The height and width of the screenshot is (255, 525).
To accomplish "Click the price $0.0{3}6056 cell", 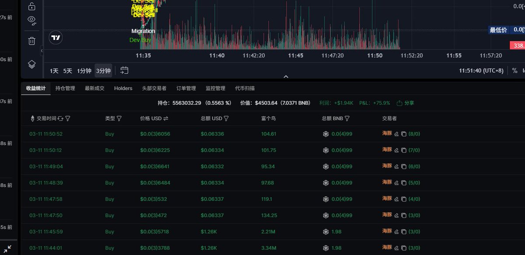I will 155,134.
